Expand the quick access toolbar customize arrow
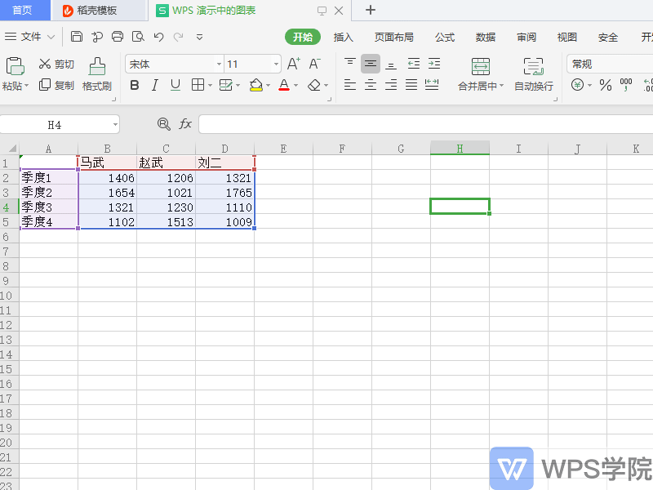 199,37
